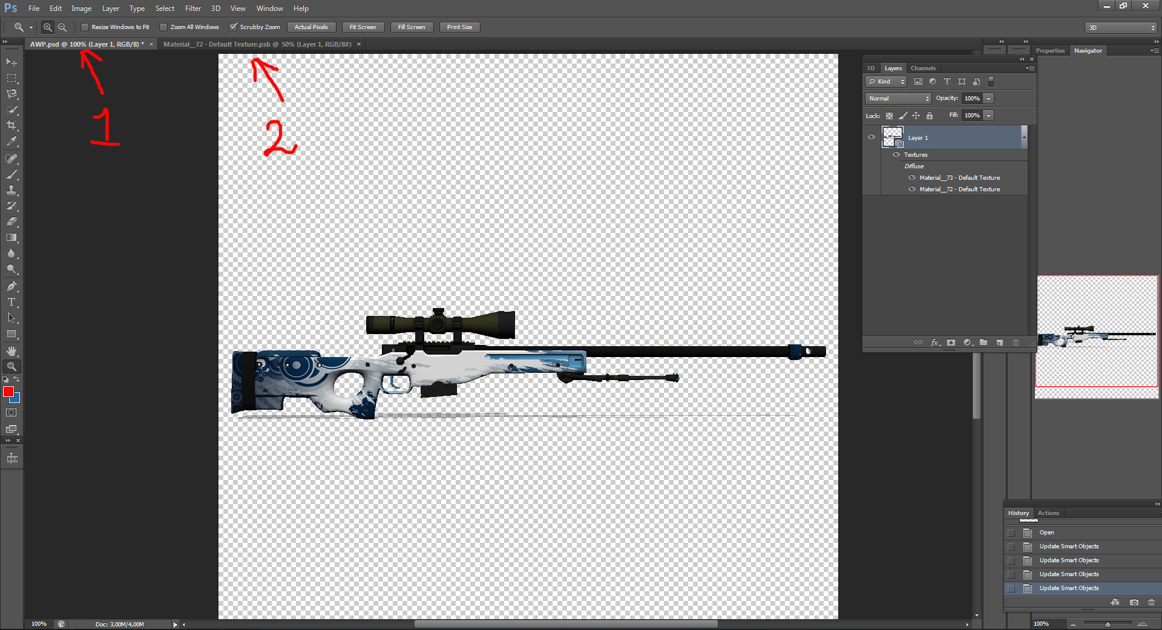Open the Fill slider arrow

click(989, 116)
